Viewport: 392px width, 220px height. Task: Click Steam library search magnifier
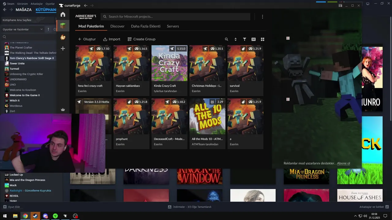(5, 37)
